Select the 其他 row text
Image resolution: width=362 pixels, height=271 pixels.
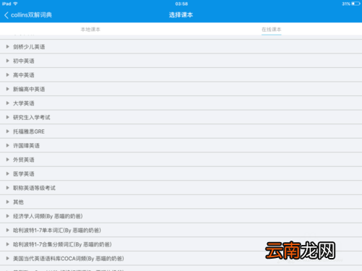[x=18, y=202]
